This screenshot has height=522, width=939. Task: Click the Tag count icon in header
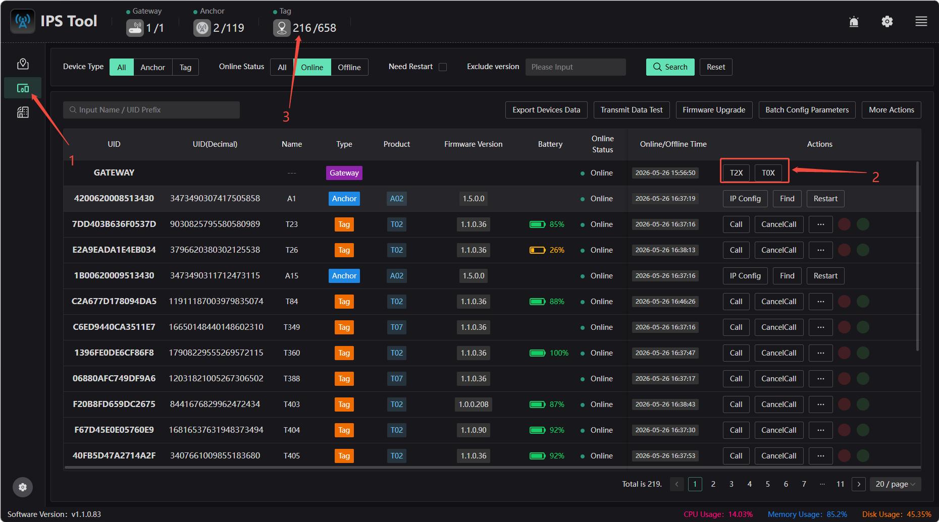(x=282, y=28)
